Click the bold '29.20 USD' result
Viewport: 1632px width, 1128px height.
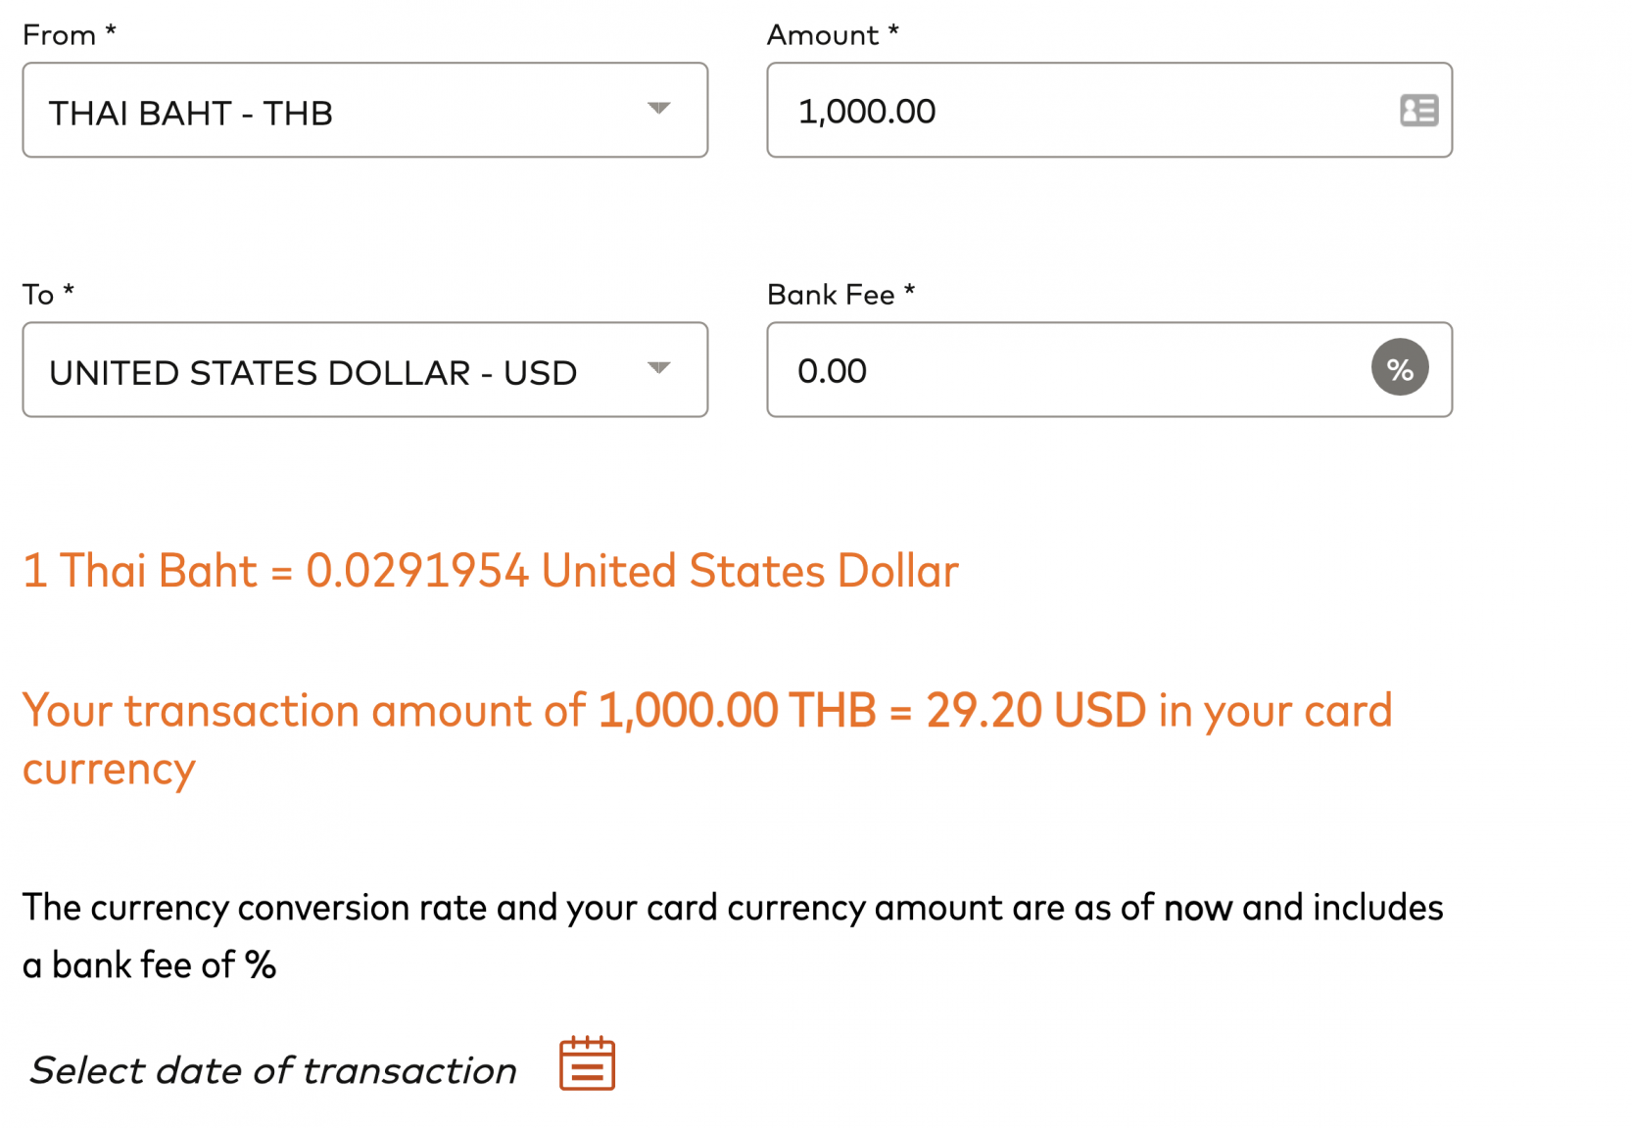[x=1035, y=711]
